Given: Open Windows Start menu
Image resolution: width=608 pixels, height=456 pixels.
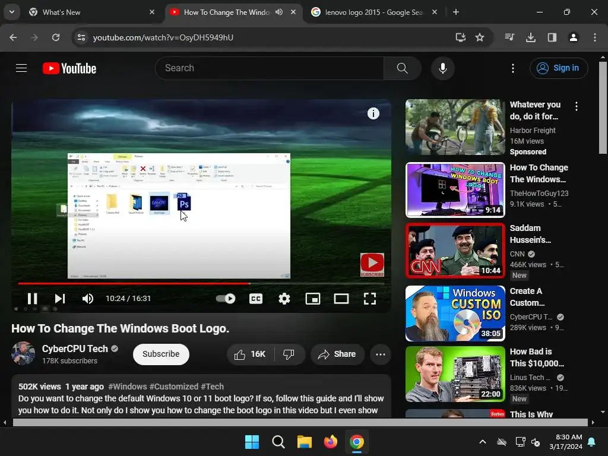Looking at the screenshot, I should 252,442.
